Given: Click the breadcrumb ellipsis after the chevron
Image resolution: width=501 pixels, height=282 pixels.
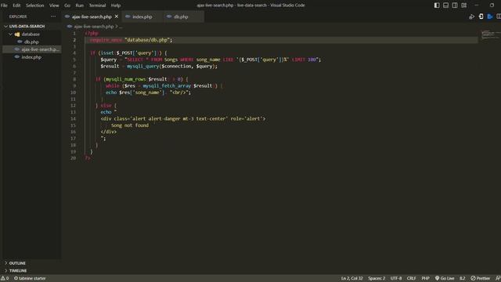Looking at the screenshot, I should point(121,27).
